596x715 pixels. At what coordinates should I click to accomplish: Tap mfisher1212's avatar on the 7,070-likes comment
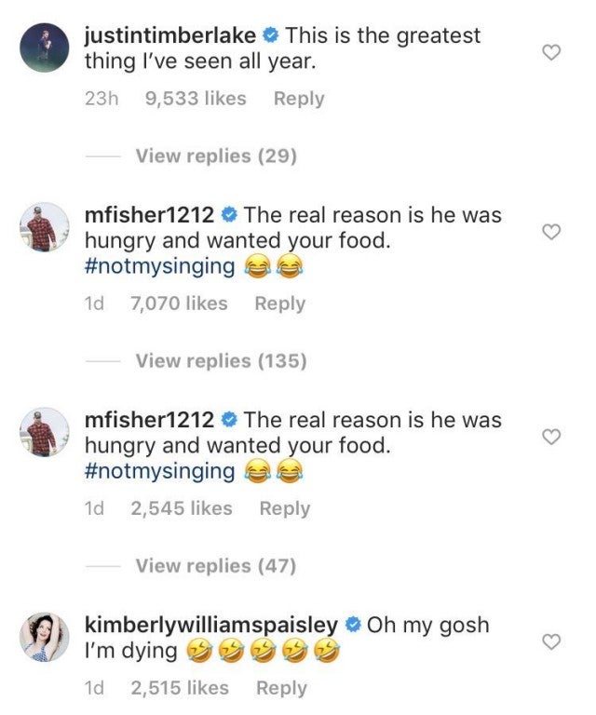(x=43, y=228)
